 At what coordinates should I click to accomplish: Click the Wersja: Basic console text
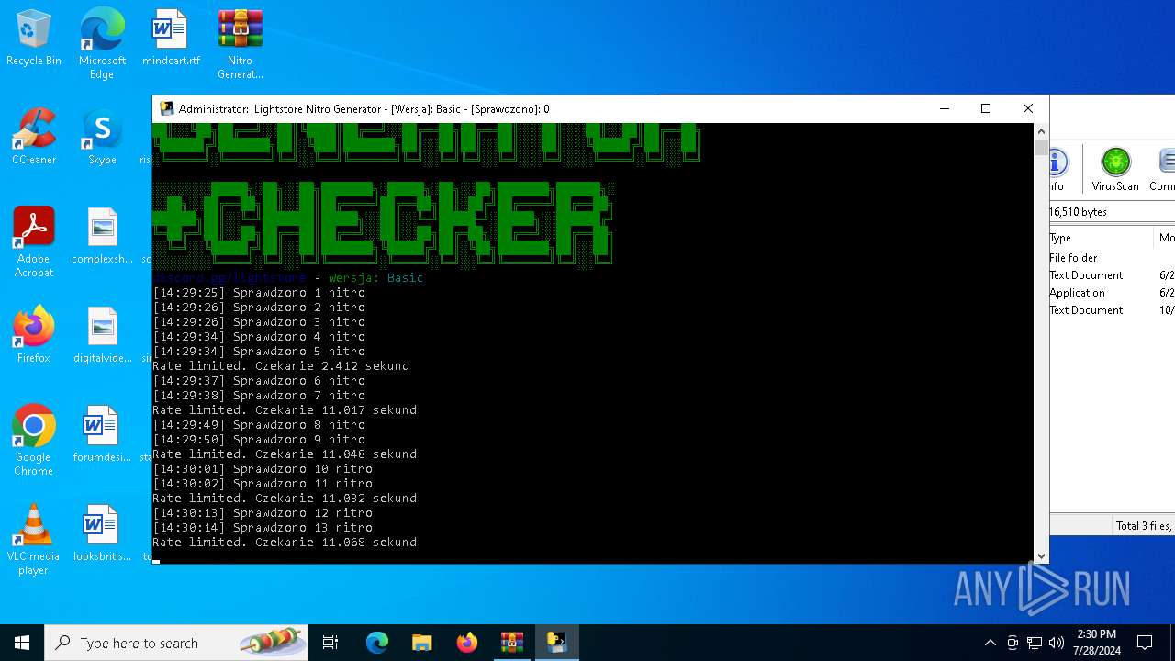(376, 278)
